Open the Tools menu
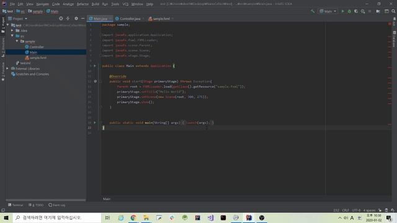Screen dimensions: 397x223 pos(115,4)
